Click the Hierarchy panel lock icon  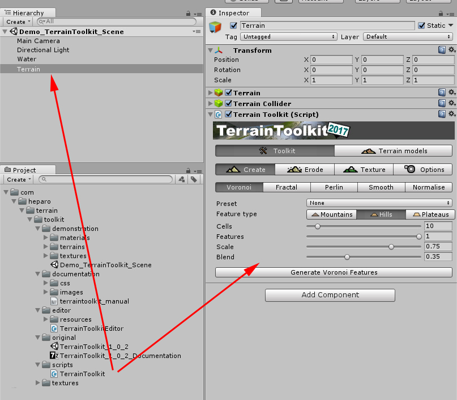coord(188,14)
